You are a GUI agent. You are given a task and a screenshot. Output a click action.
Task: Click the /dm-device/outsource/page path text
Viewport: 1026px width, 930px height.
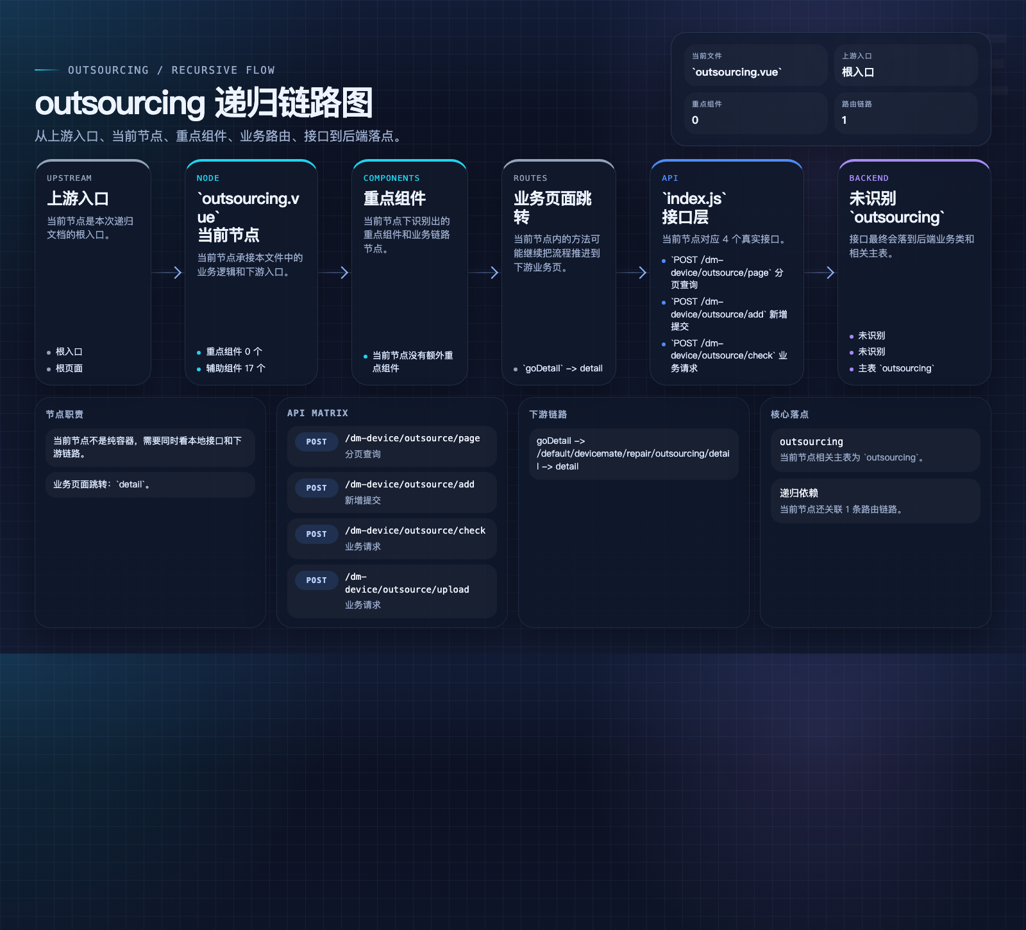point(412,438)
